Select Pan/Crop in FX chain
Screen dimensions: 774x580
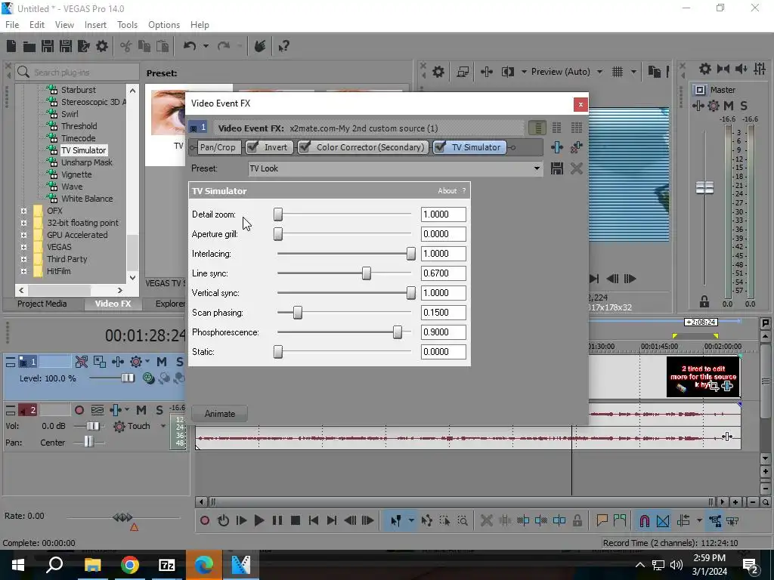(218, 147)
